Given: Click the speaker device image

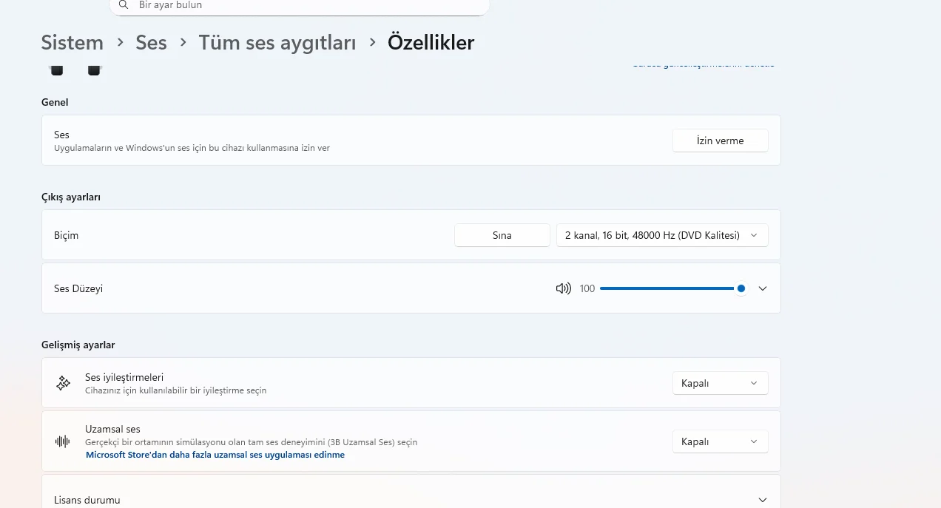Looking at the screenshot, I should point(75,70).
